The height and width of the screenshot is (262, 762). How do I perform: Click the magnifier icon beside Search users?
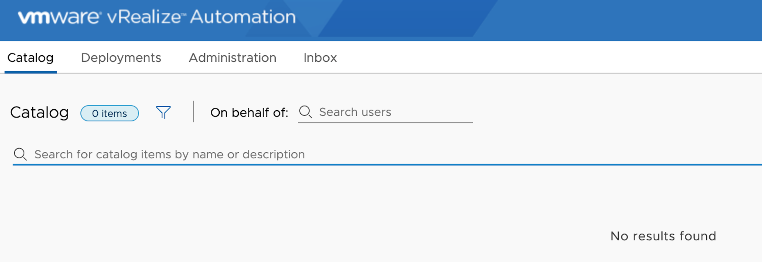click(x=305, y=112)
